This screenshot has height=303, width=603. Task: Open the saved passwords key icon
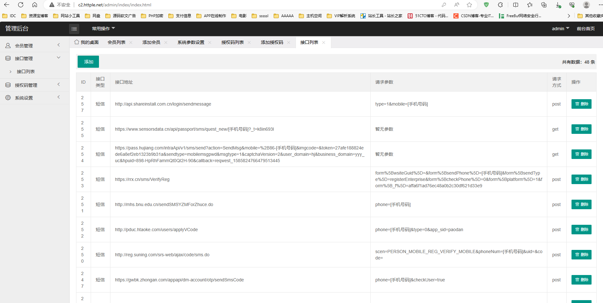[444, 5]
